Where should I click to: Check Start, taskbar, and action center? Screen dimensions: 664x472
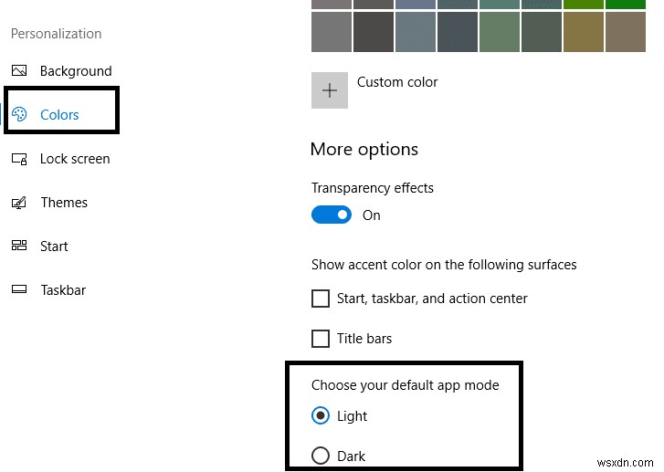[x=321, y=299]
